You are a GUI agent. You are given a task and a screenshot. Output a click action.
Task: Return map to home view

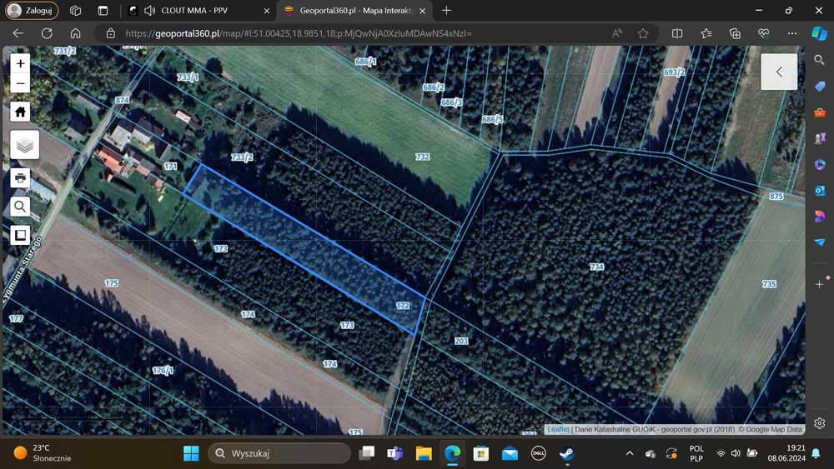click(x=20, y=112)
